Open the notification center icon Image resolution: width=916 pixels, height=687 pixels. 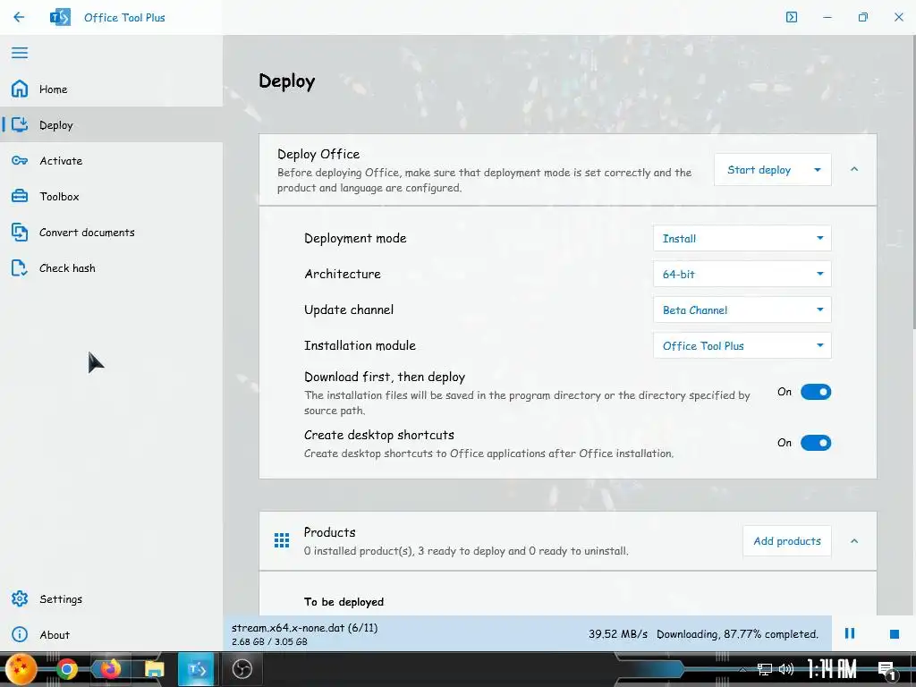tap(886, 670)
